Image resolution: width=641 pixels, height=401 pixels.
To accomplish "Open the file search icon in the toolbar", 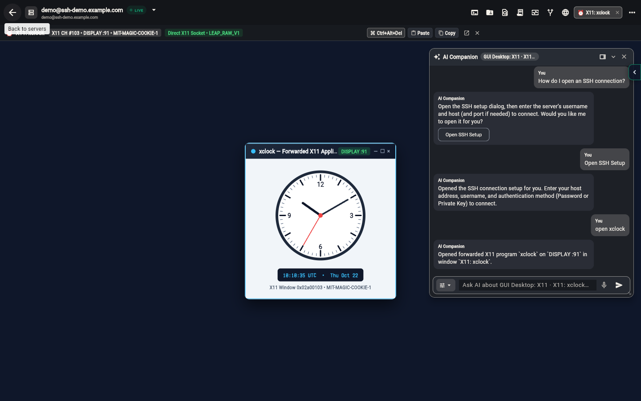I will (x=505, y=12).
